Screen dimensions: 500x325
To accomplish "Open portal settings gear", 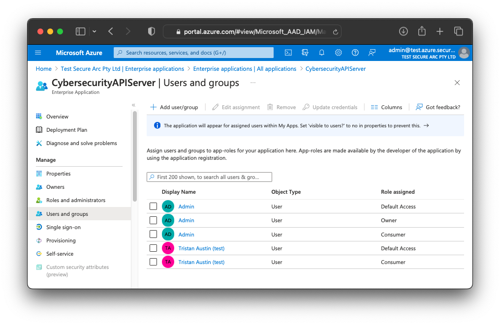I will [x=338, y=53].
